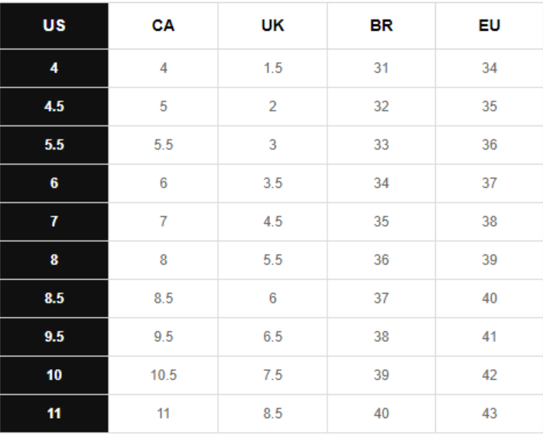Select the US size 11 row label

pyautogui.click(x=54, y=414)
